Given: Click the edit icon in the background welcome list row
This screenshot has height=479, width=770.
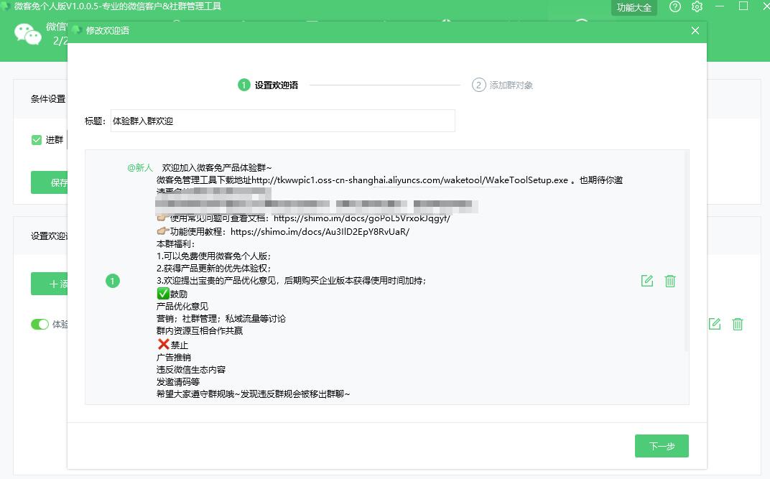Looking at the screenshot, I should [x=715, y=324].
